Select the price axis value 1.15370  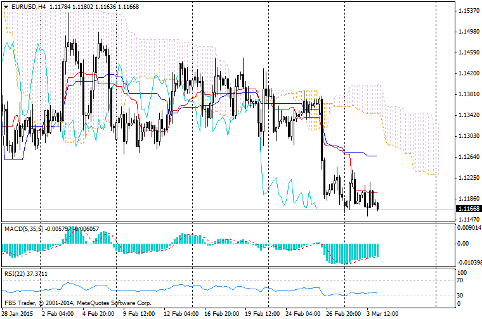[469, 11]
